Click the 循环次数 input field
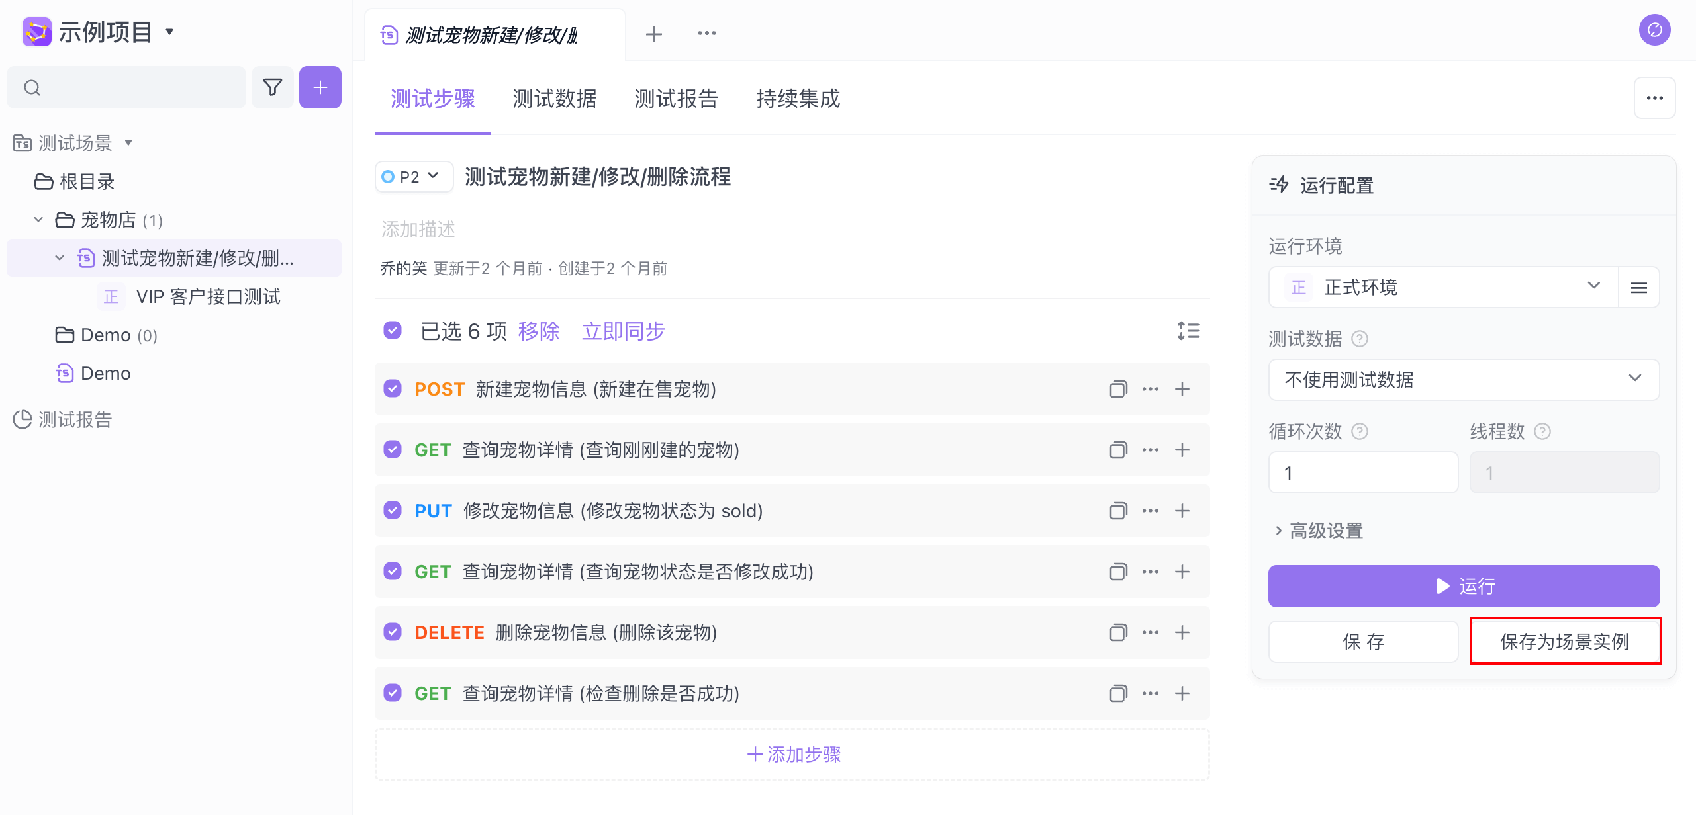The height and width of the screenshot is (815, 1696). [x=1362, y=473]
